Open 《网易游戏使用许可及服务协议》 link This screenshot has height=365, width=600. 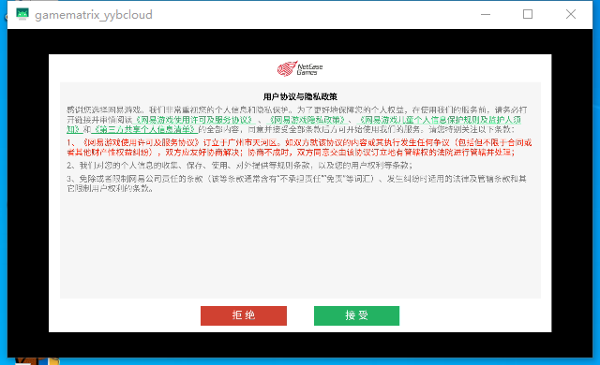pos(194,120)
